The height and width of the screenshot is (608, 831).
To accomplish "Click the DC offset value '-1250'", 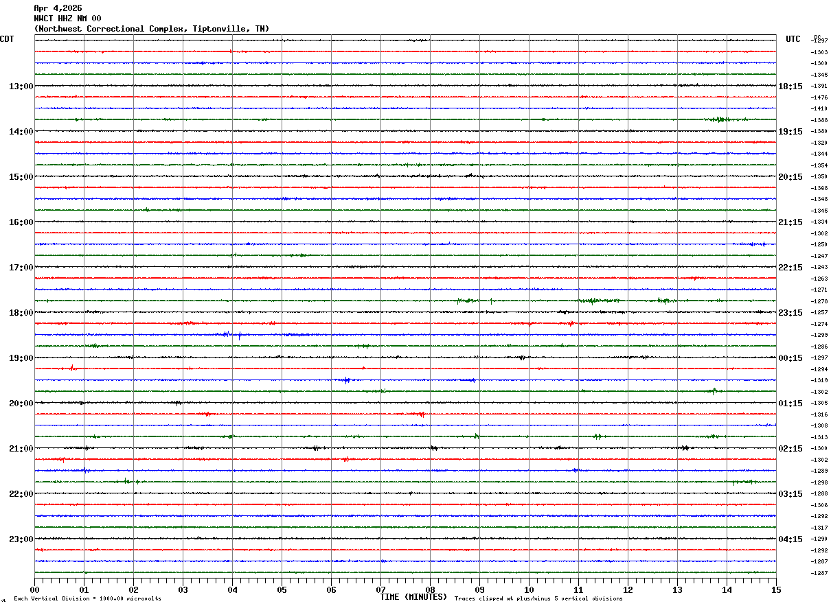I will point(819,244).
